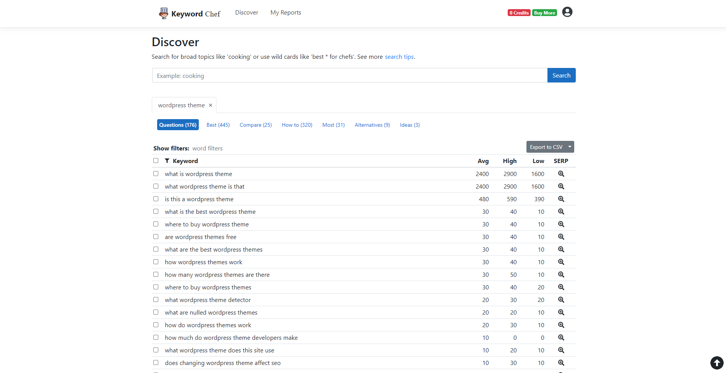Click the scroll-to-top arrow button

[x=716, y=363]
